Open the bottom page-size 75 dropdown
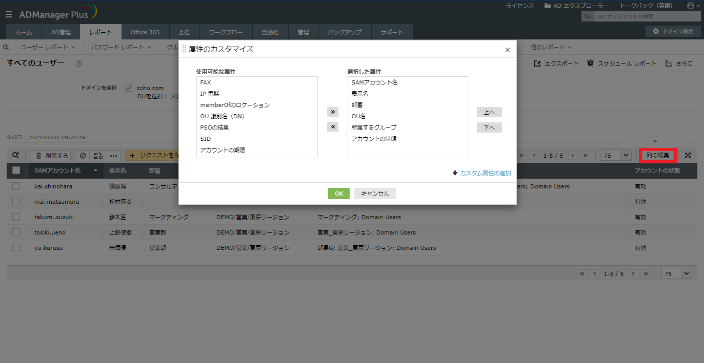Screen dimensions: 704x363 pyautogui.click(x=677, y=274)
